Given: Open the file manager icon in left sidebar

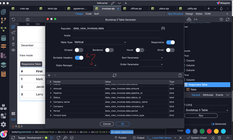Looking at the screenshot, I should point(4,12).
